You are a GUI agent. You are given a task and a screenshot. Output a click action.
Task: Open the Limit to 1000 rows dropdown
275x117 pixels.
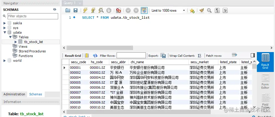tap(168, 11)
